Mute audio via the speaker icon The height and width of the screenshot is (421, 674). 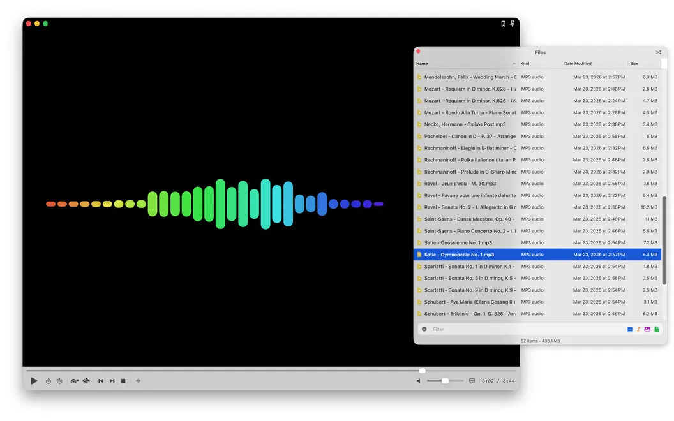tap(419, 381)
